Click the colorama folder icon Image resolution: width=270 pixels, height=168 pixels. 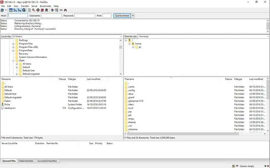126,129
